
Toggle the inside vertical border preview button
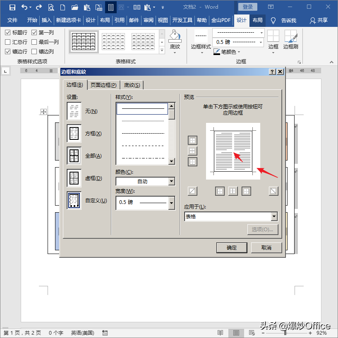point(233,191)
